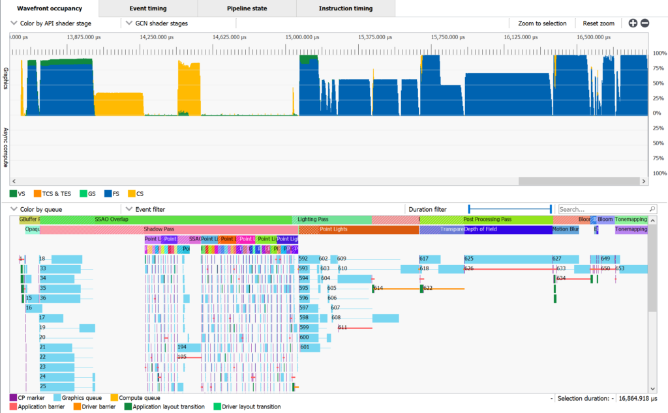The width and height of the screenshot is (668, 413).
Task: Click the Compute queue legend icon
Action: 114,397
